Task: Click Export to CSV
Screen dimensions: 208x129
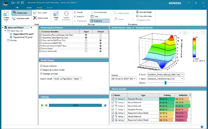Action: click(x=143, y=20)
